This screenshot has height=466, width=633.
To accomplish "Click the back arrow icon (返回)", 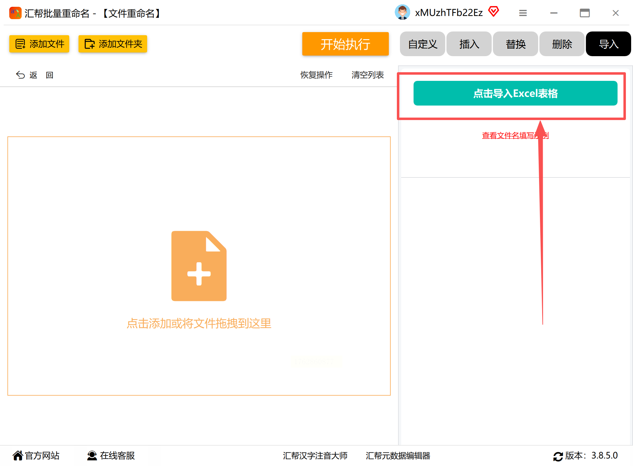I will tap(21, 75).
